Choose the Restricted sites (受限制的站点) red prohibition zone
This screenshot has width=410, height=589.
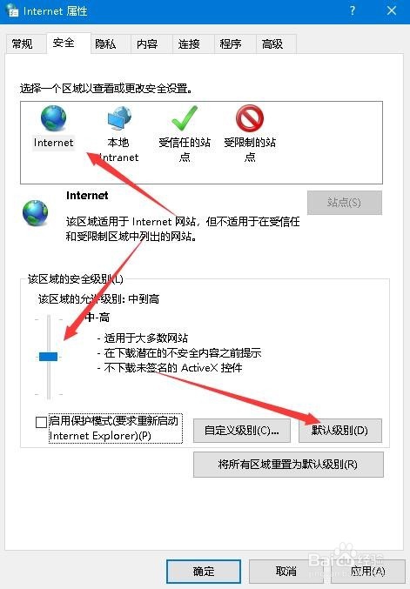(x=250, y=118)
